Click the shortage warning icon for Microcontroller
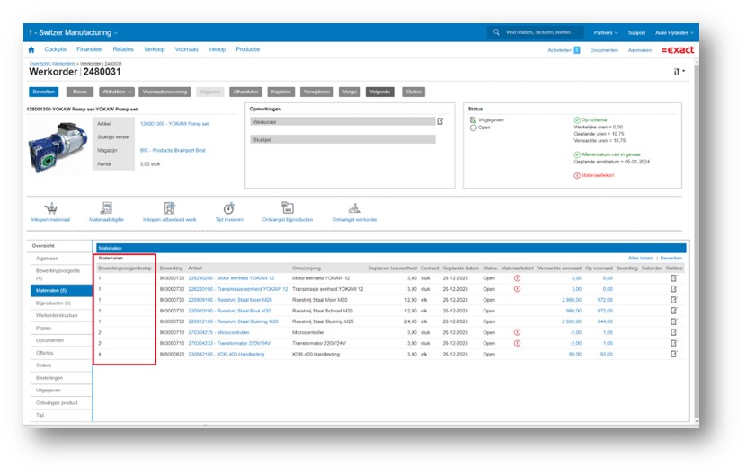 click(517, 332)
